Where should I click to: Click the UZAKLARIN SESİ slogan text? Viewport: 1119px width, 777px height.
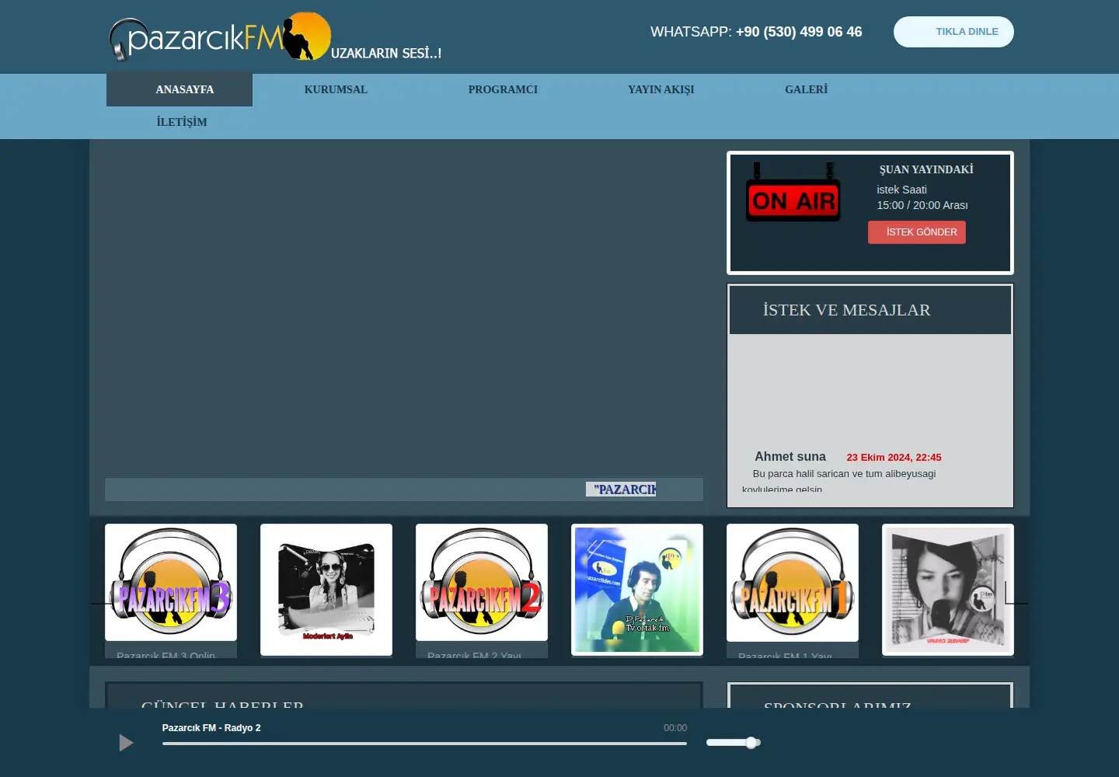[x=386, y=53]
